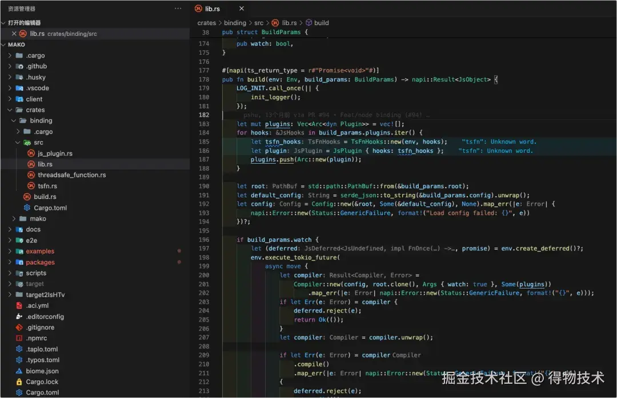
Task: Close the lib.rs editor tab
Action: click(242, 9)
